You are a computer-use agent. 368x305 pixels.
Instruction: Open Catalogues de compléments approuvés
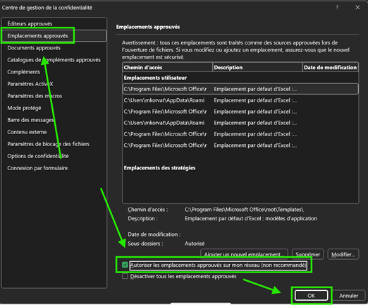(x=54, y=60)
